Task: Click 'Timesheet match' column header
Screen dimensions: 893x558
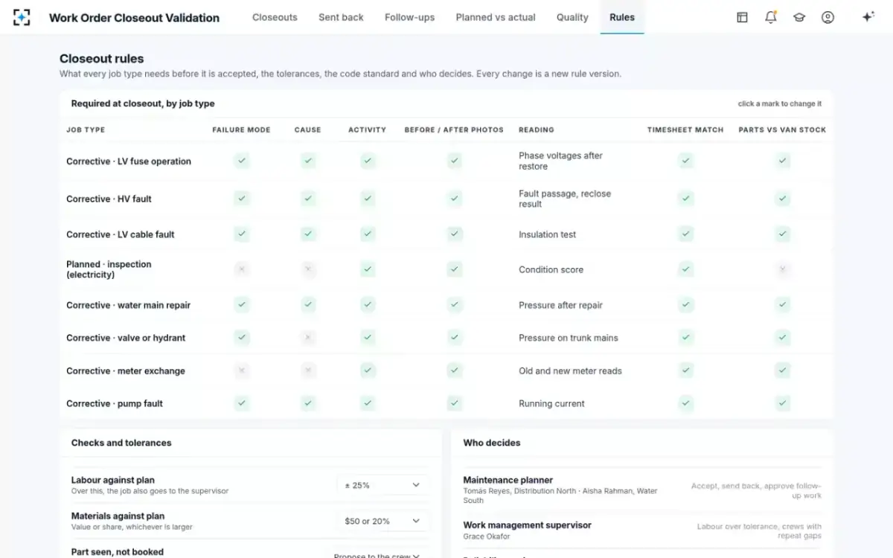Action: tap(685, 129)
